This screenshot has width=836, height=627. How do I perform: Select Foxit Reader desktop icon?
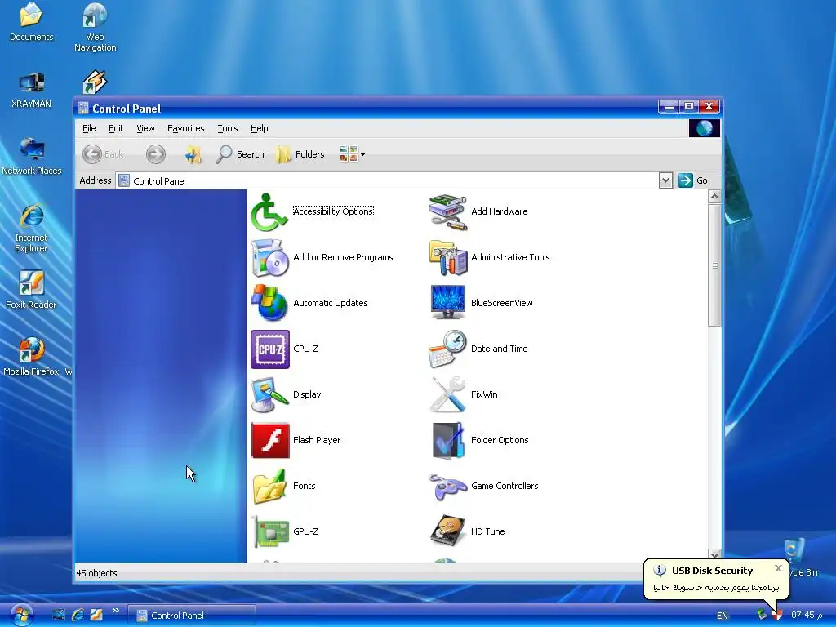pos(32,291)
